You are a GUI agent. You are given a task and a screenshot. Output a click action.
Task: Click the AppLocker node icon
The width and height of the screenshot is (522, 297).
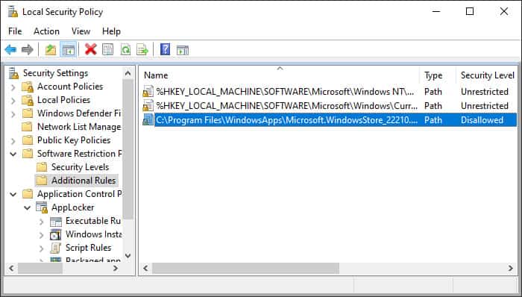(42, 207)
